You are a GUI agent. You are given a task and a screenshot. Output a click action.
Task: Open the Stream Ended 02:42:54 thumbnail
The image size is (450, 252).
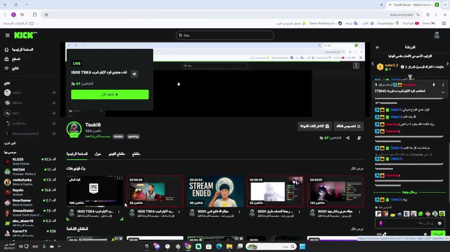[x=215, y=191]
